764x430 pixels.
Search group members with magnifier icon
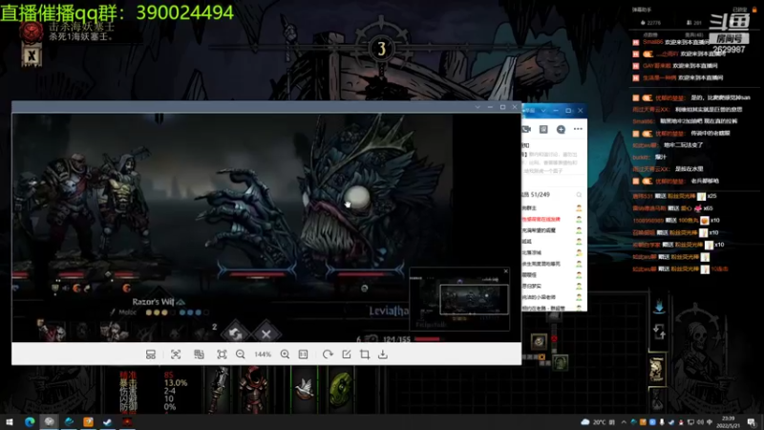pyautogui.click(x=579, y=195)
